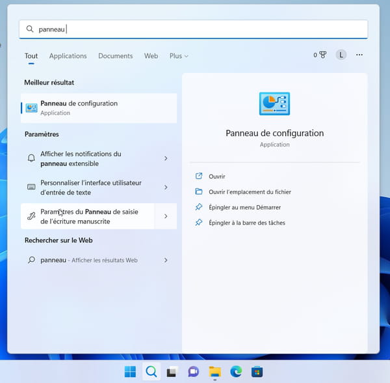Select Épingler à la barre des tâches
Screen dimensions: 390x383
[x=247, y=223]
